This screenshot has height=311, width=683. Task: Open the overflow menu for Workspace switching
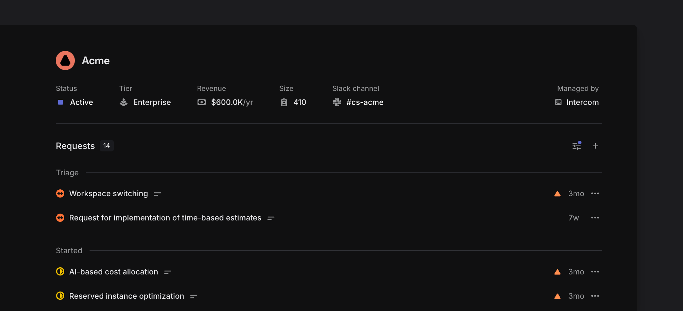tap(595, 193)
